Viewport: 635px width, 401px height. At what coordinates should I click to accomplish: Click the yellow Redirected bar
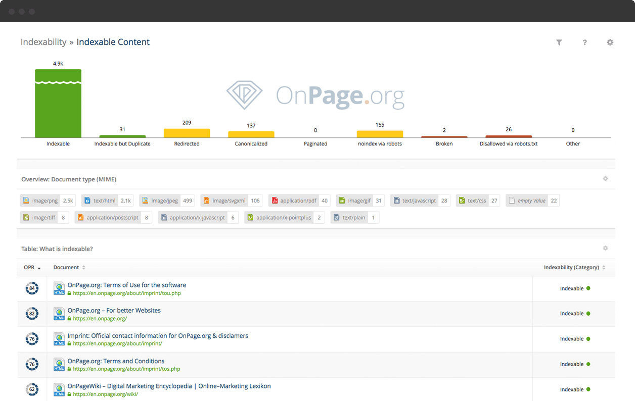(187, 133)
